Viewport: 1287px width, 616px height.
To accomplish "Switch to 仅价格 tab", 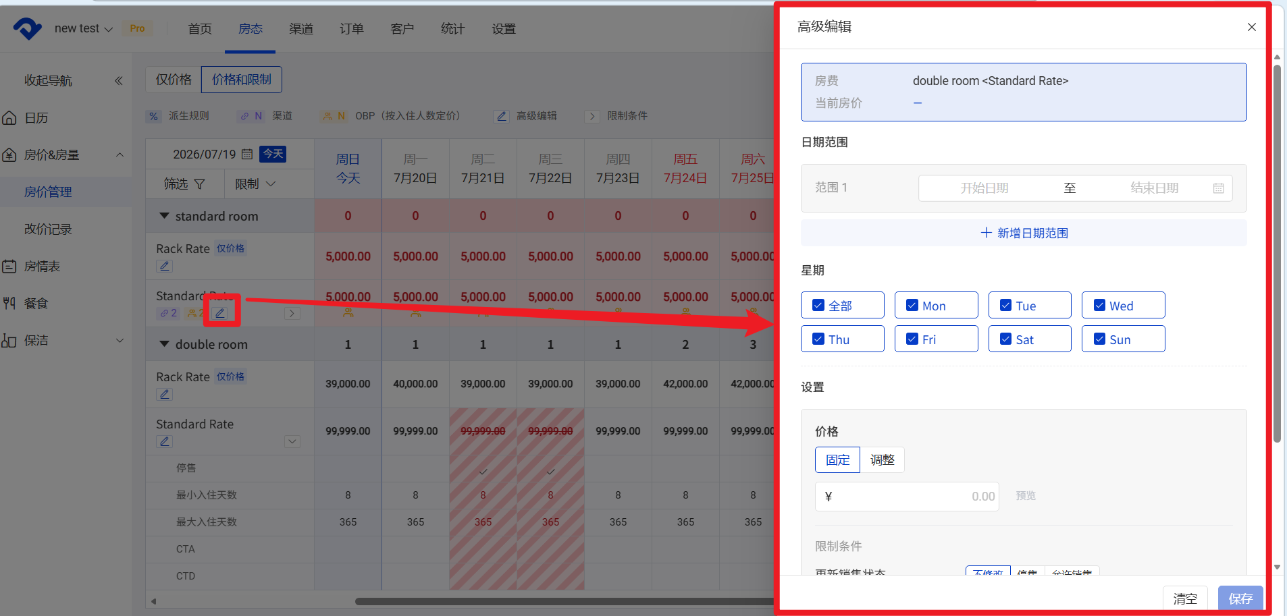I will coord(174,80).
